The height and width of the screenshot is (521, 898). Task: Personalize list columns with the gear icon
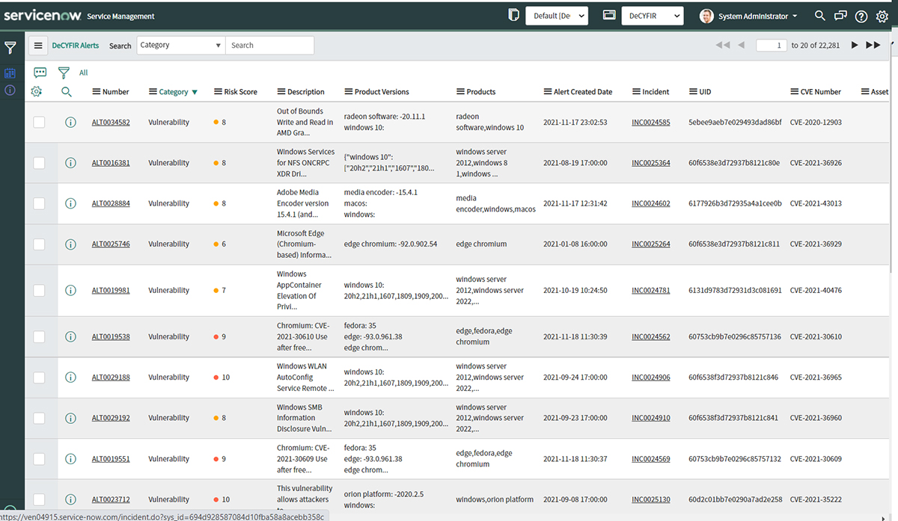37,92
